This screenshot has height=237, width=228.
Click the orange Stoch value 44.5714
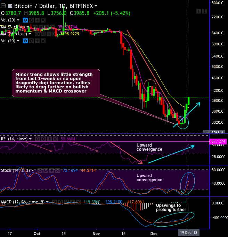click(88, 170)
